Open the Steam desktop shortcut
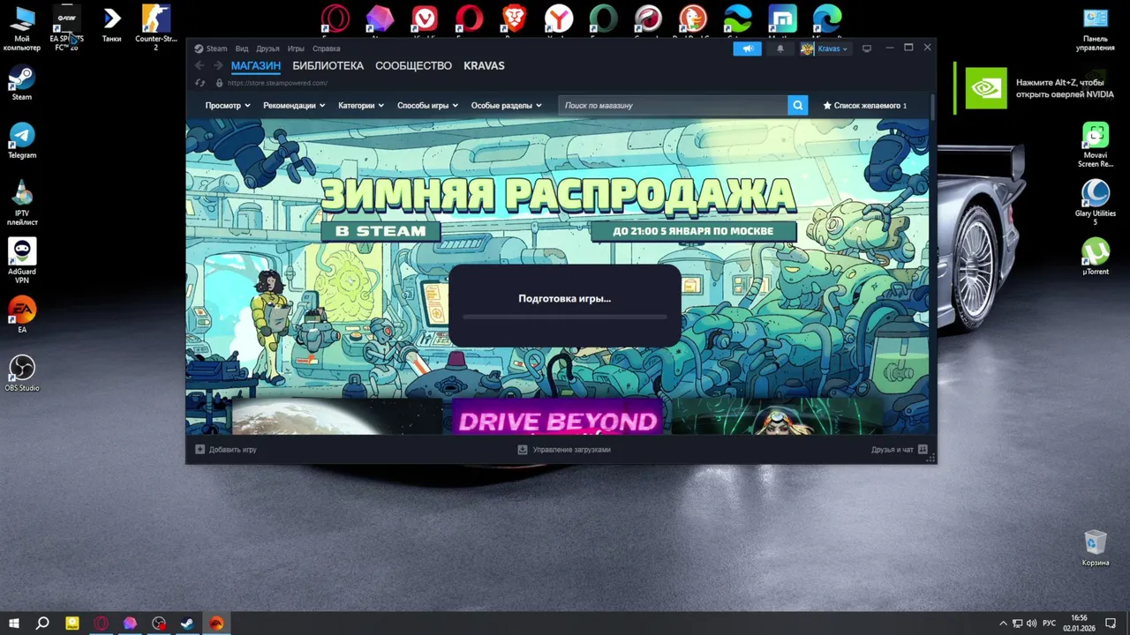Viewport: 1130px width, 635px height. (x=21, y=82)
